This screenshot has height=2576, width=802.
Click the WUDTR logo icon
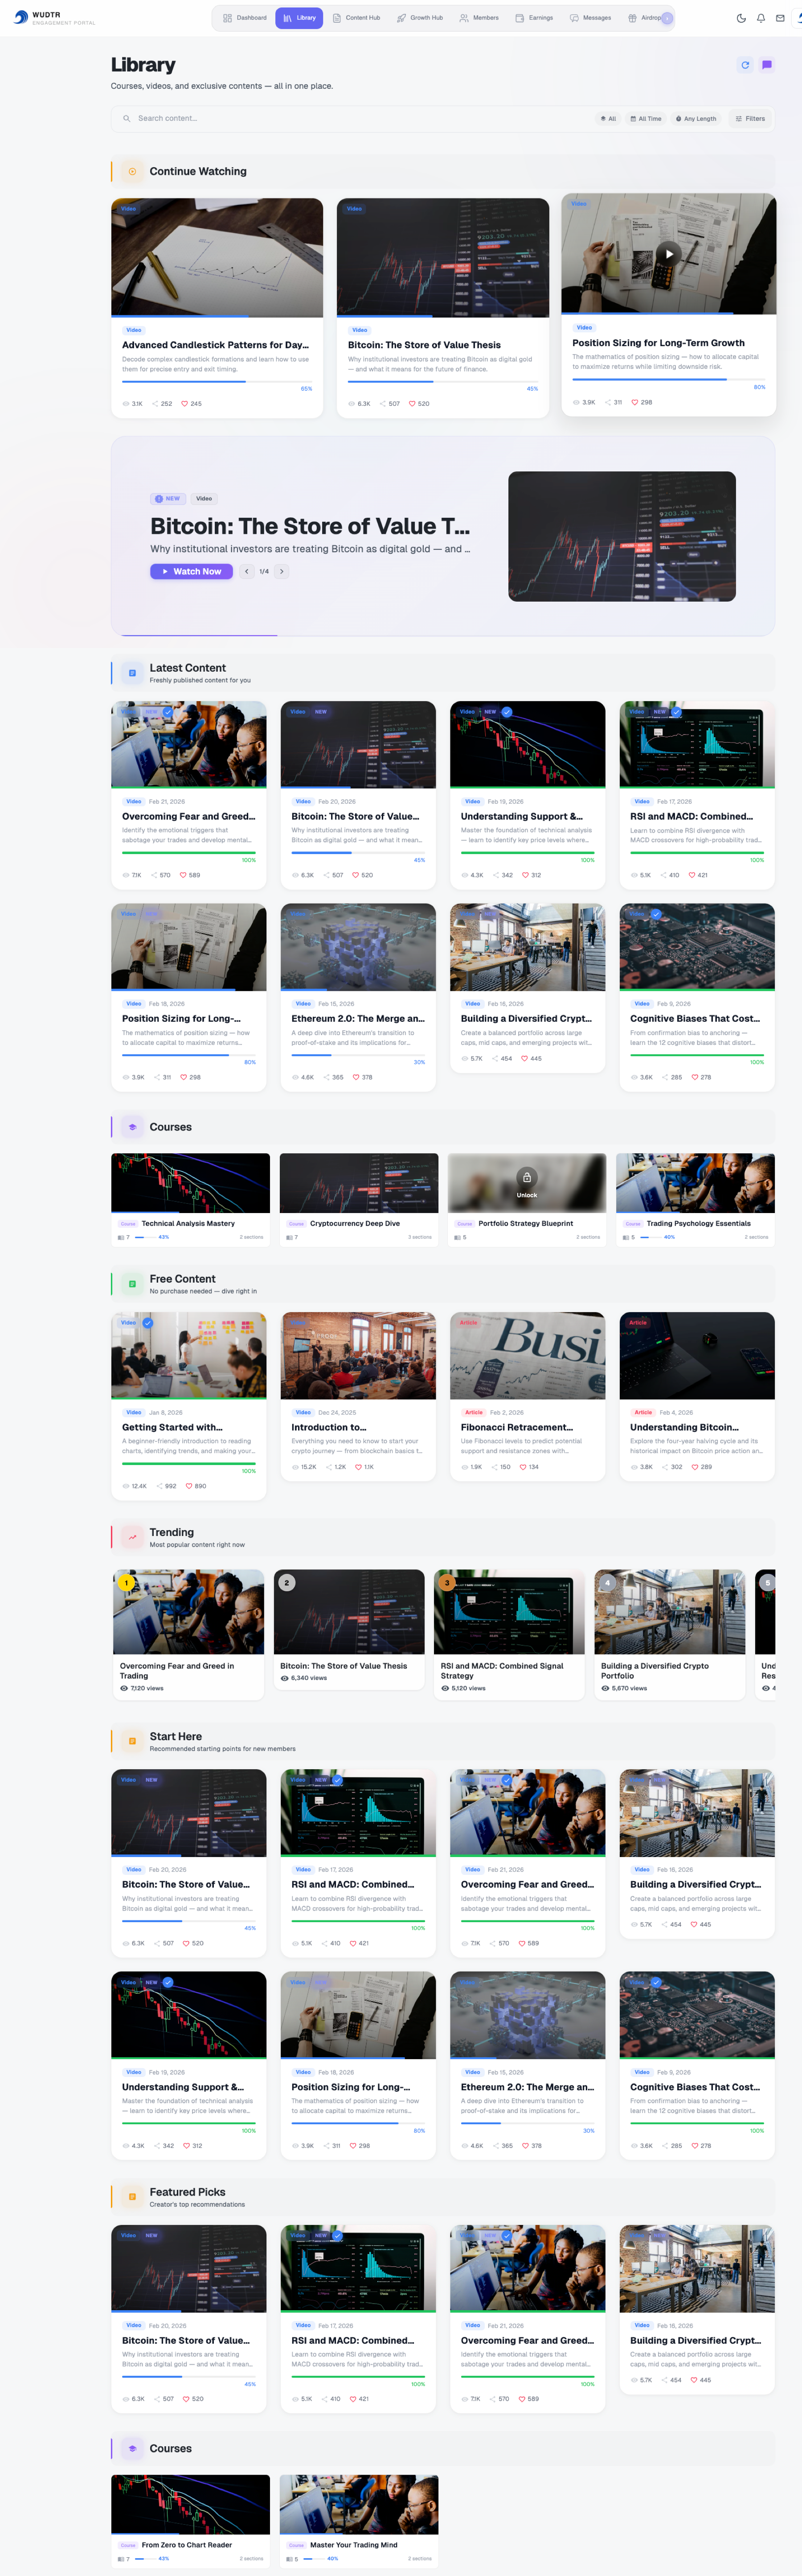(x=21, y=18)
